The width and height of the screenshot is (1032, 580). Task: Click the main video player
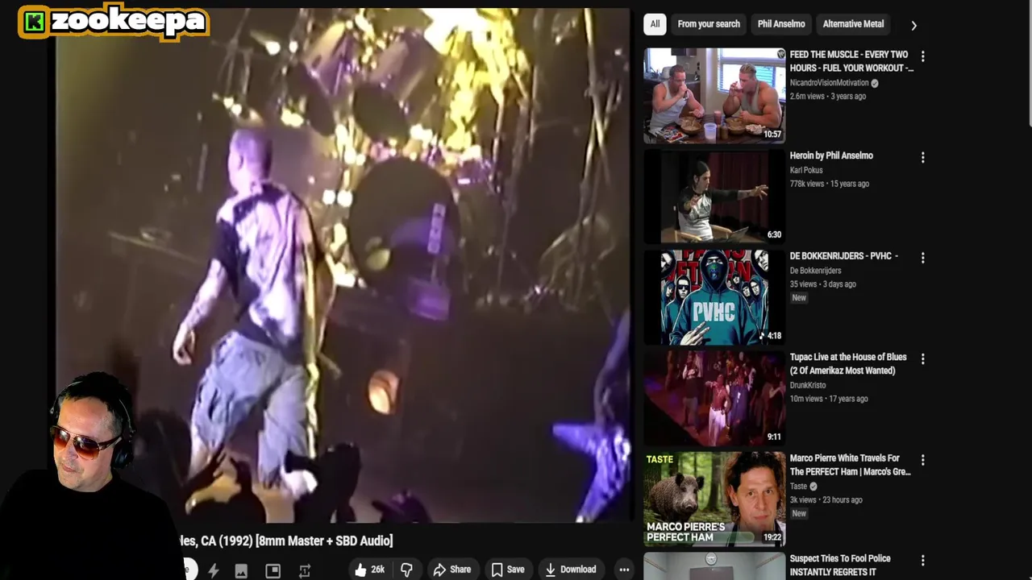tap(343, 266)
